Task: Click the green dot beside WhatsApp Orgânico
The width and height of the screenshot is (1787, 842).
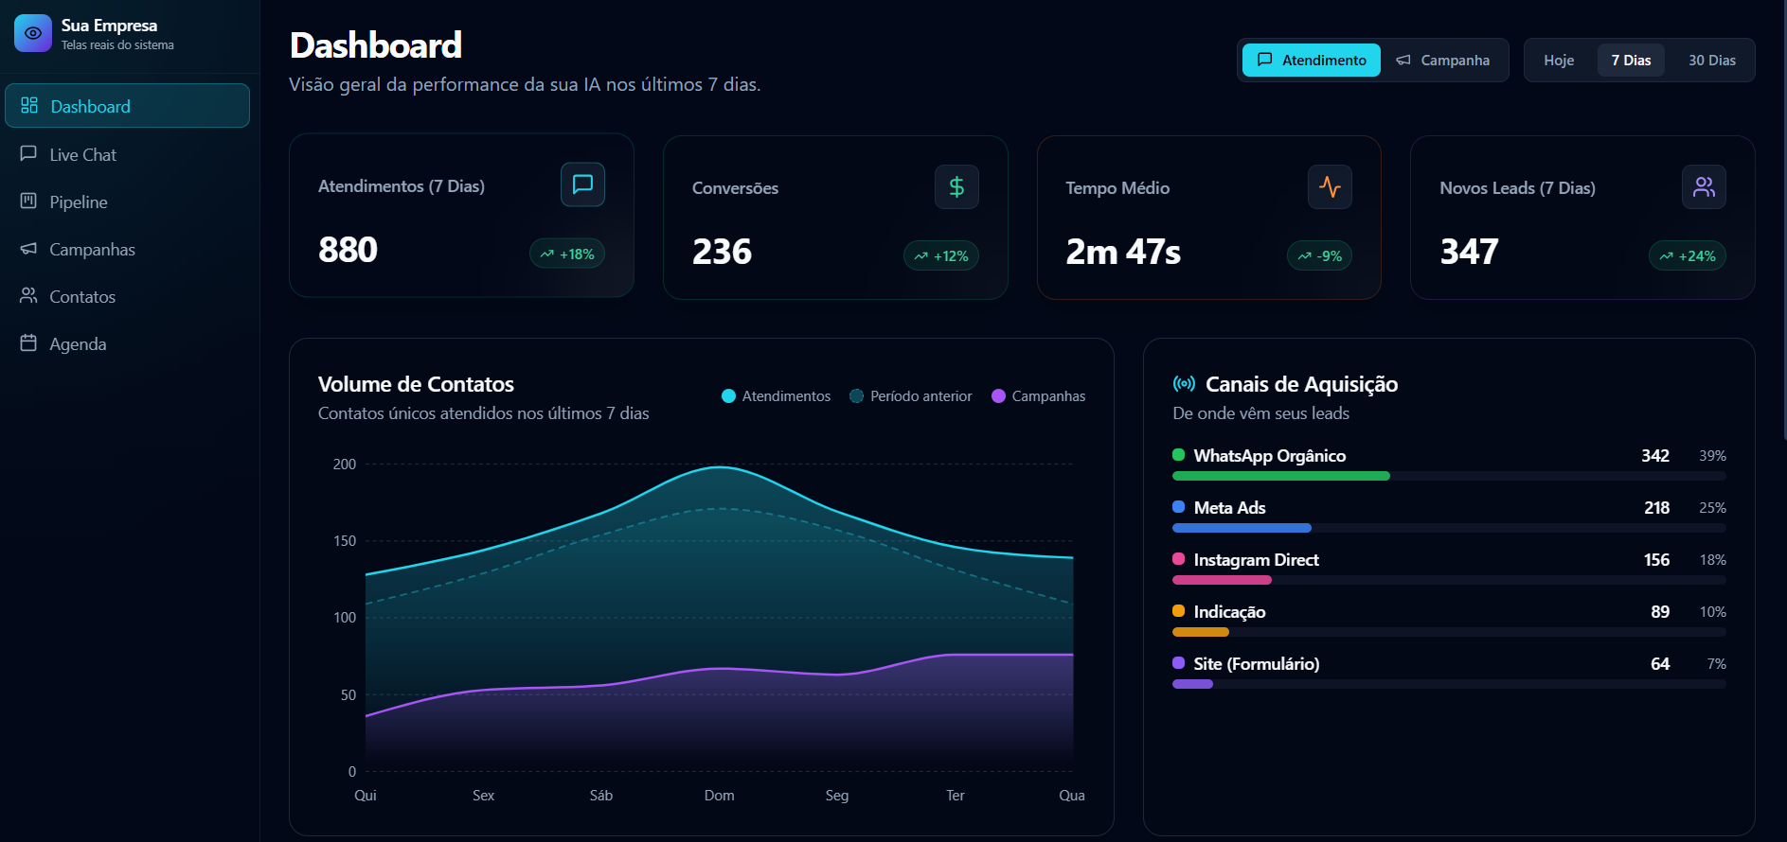Action: (x=1178, y=455)
